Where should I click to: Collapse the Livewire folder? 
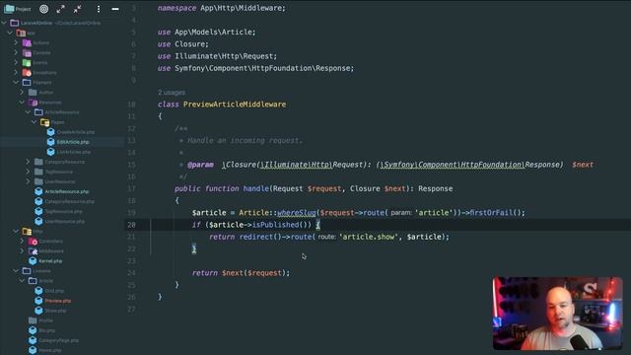click(16, 271)
